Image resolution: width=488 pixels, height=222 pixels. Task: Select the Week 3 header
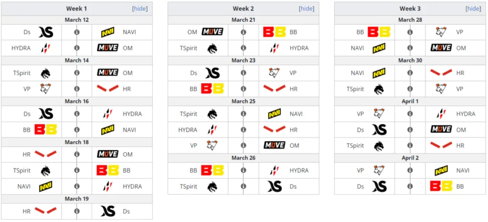(x=410, y=9)
